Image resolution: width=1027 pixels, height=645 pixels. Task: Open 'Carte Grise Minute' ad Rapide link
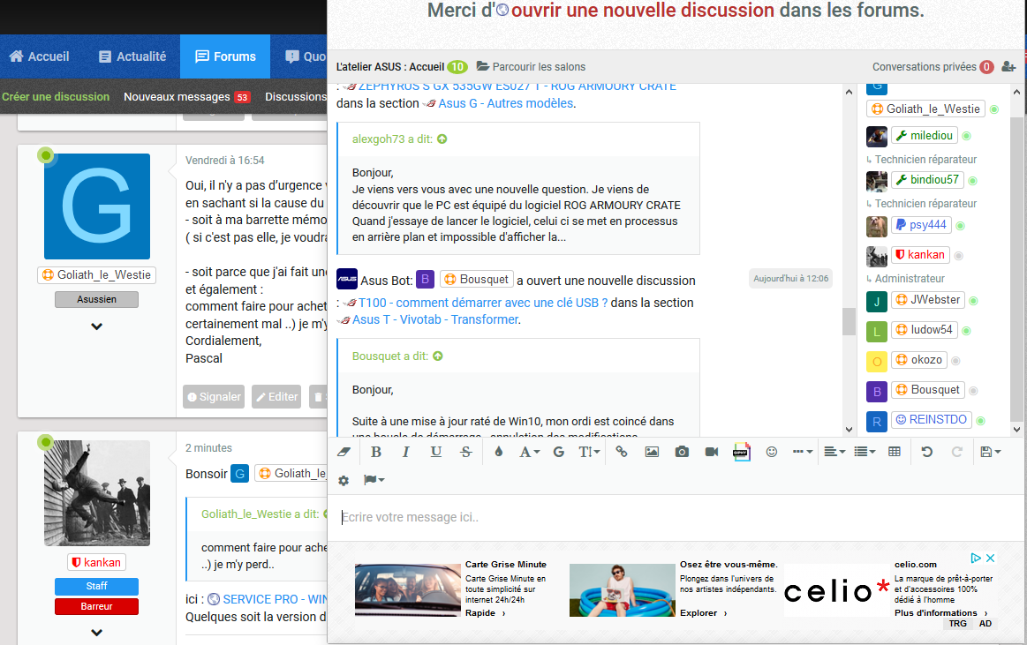pos(486,613)
